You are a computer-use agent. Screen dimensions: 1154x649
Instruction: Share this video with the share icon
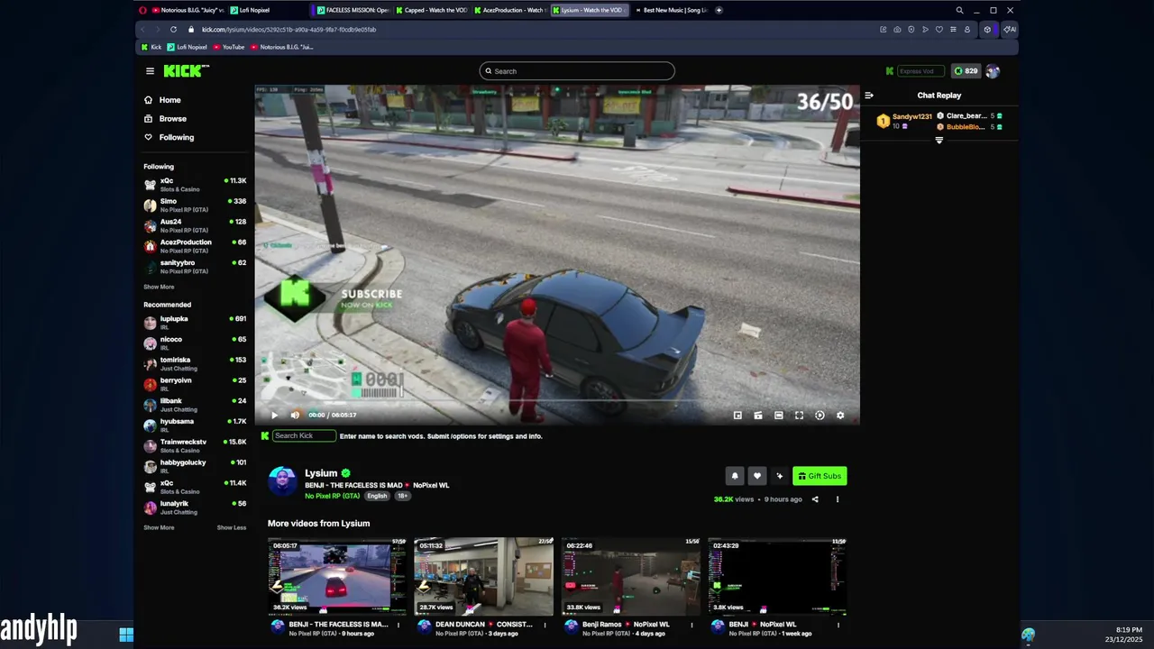[815, 499]
